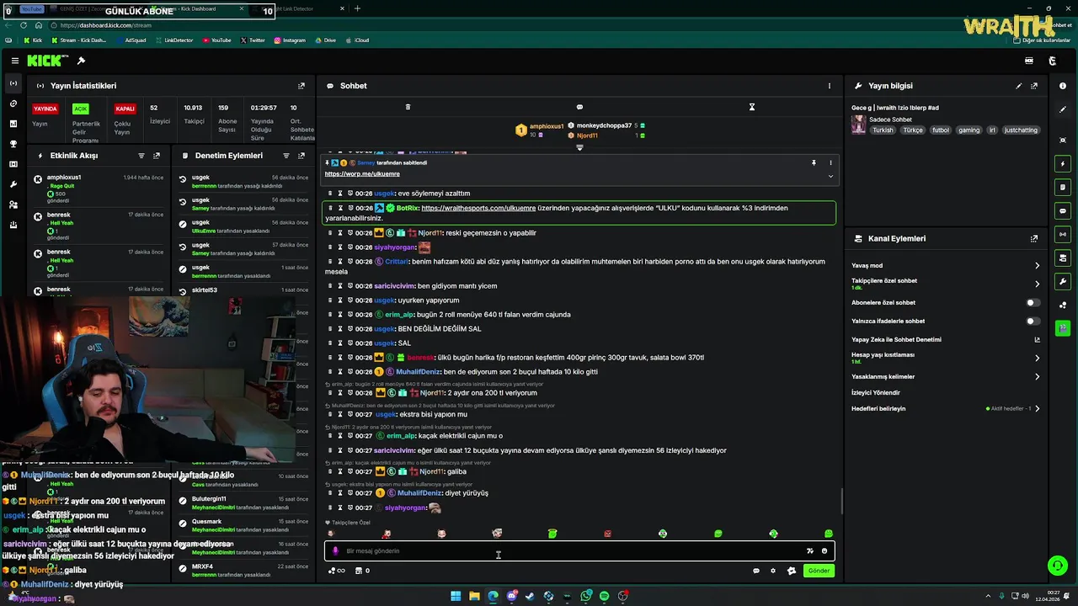Open the LinkDetector bookmark

click(173, 40)
